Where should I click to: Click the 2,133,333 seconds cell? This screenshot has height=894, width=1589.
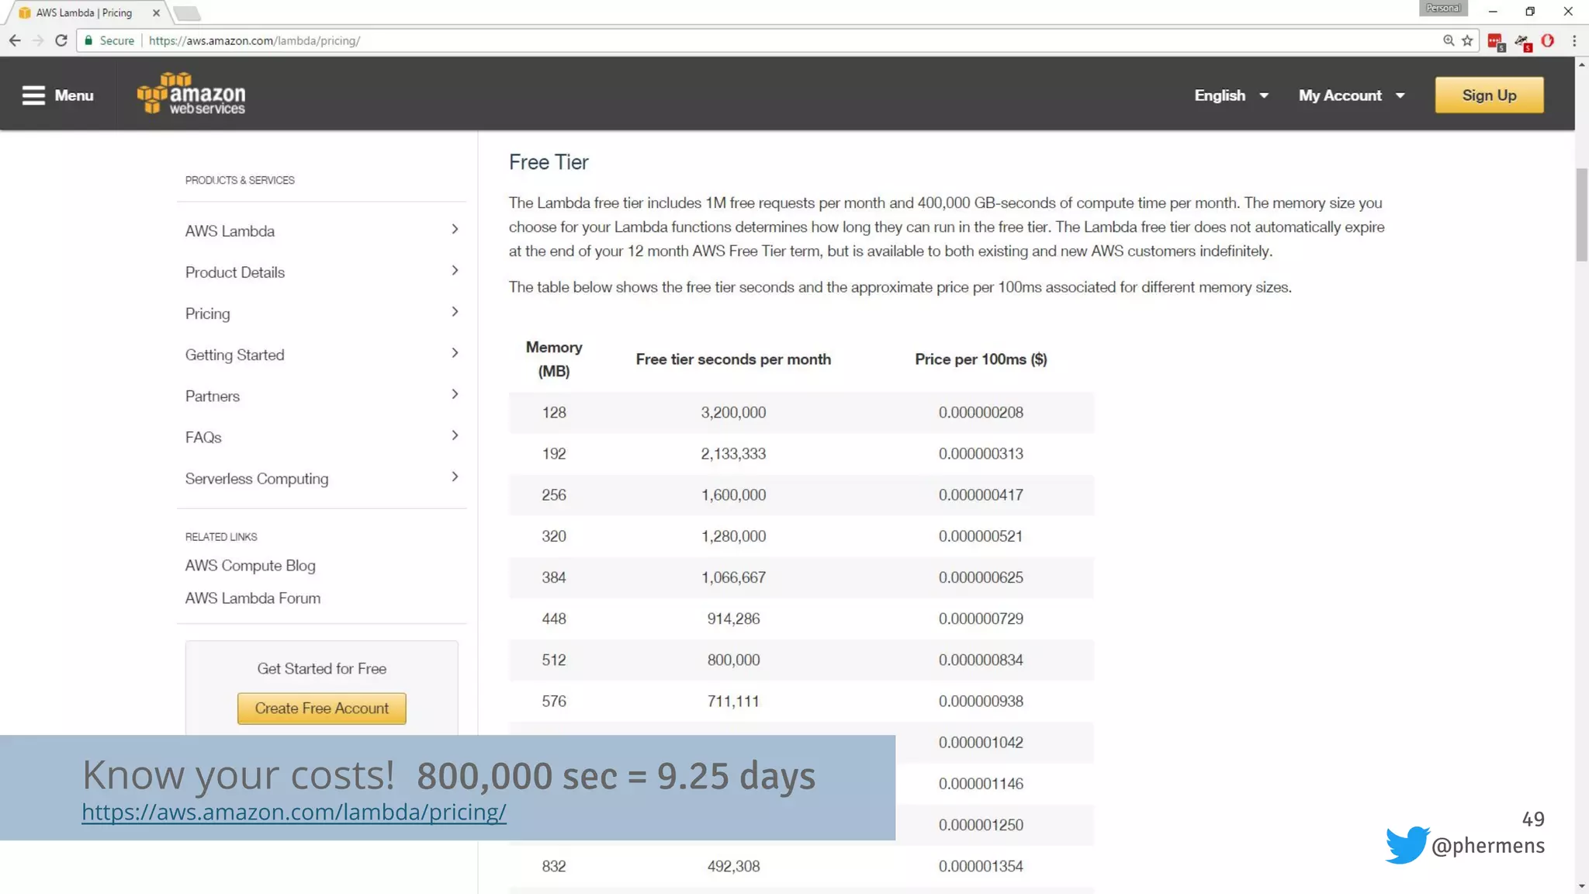(733, 453)
